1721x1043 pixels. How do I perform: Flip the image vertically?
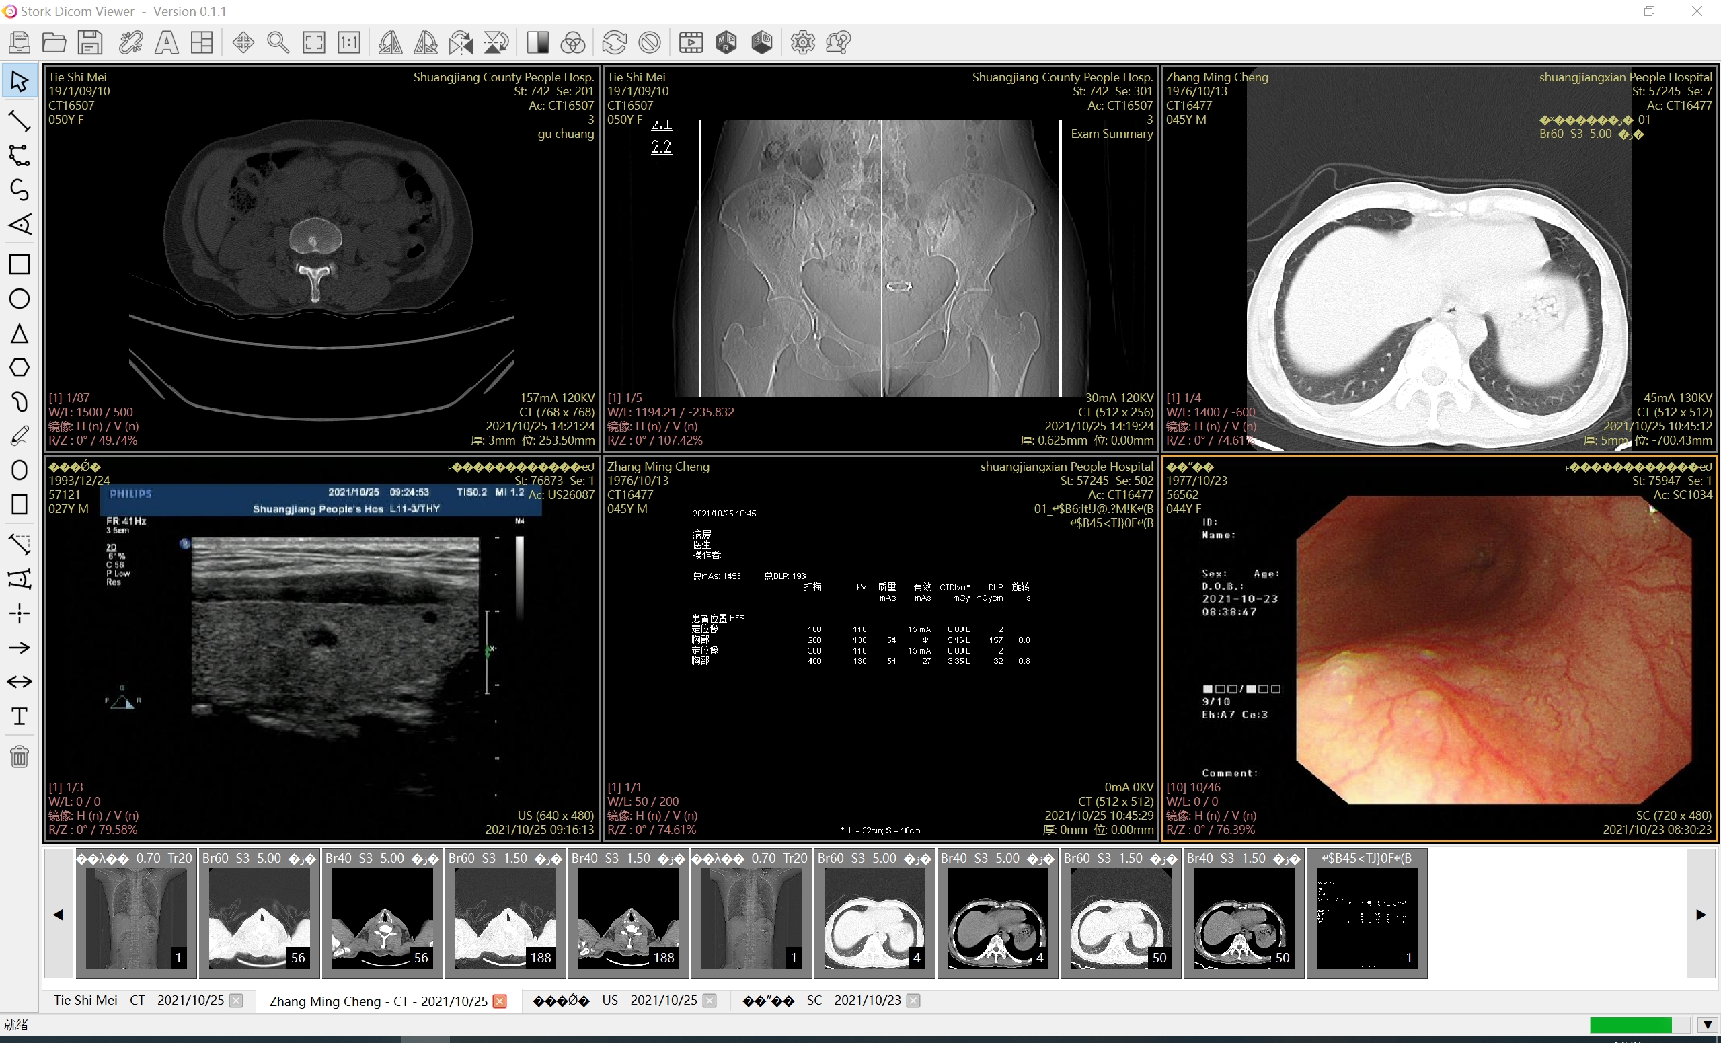pyautogui.click(x=496, y=42)
